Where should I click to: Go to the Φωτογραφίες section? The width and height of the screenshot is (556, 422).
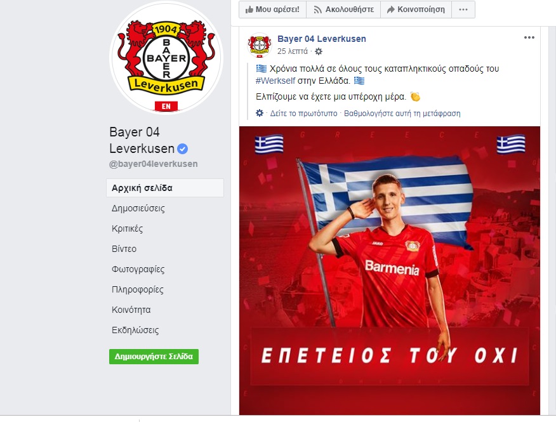tap(138, 269)
